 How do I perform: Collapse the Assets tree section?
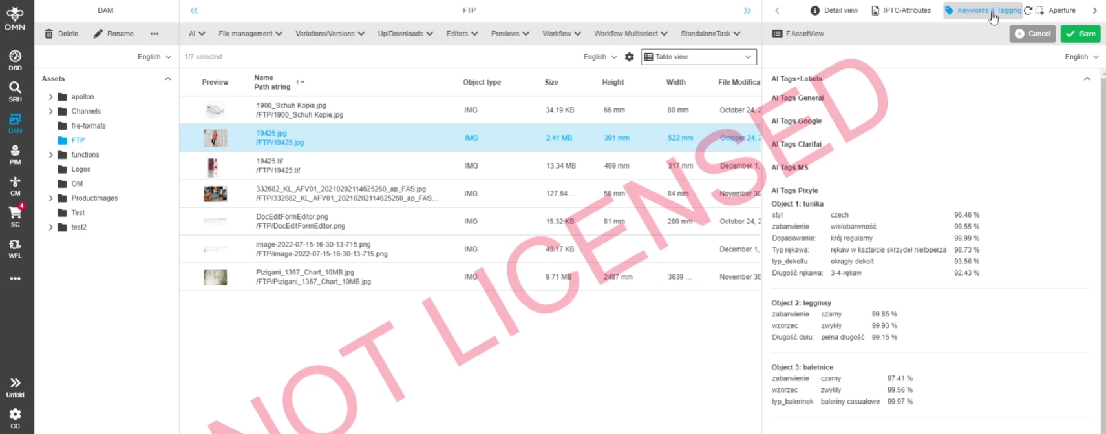168,79
